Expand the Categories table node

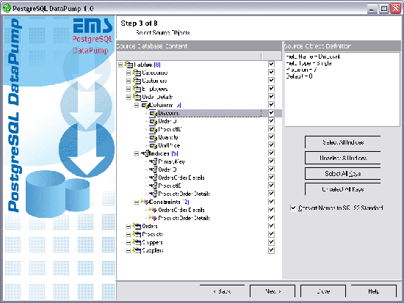coord(129,73)
